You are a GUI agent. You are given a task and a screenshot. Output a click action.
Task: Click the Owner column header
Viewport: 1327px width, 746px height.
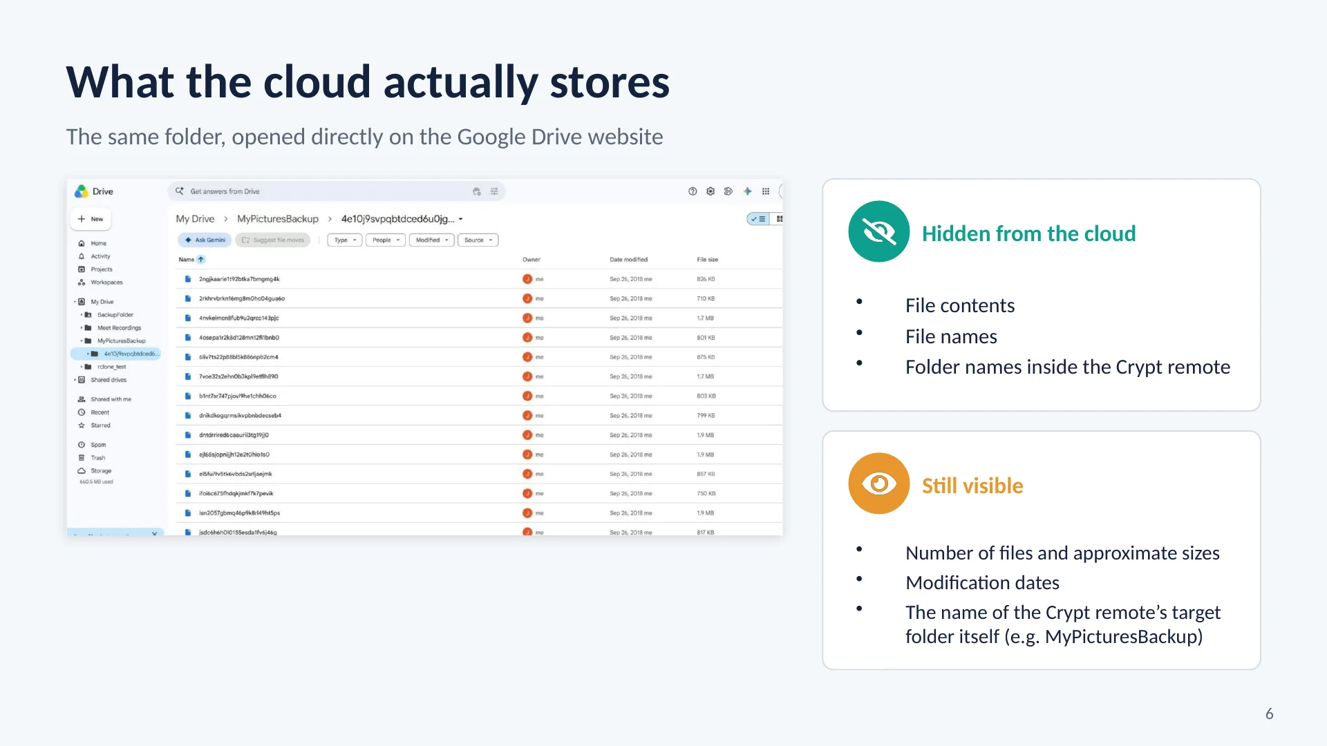pos(531,260)
